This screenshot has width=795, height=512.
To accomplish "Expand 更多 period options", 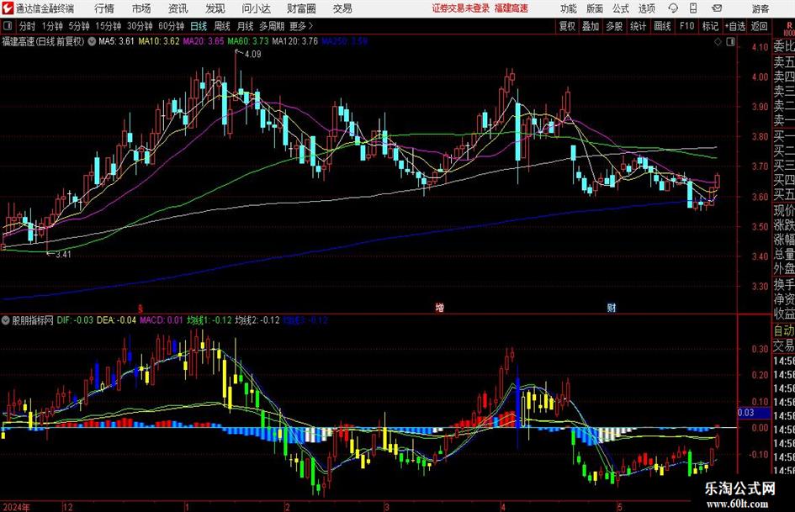I will pyautogui.click(x=301, y=26).
